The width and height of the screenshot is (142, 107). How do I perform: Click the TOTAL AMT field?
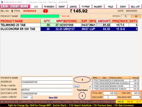(x=110, y=93)
